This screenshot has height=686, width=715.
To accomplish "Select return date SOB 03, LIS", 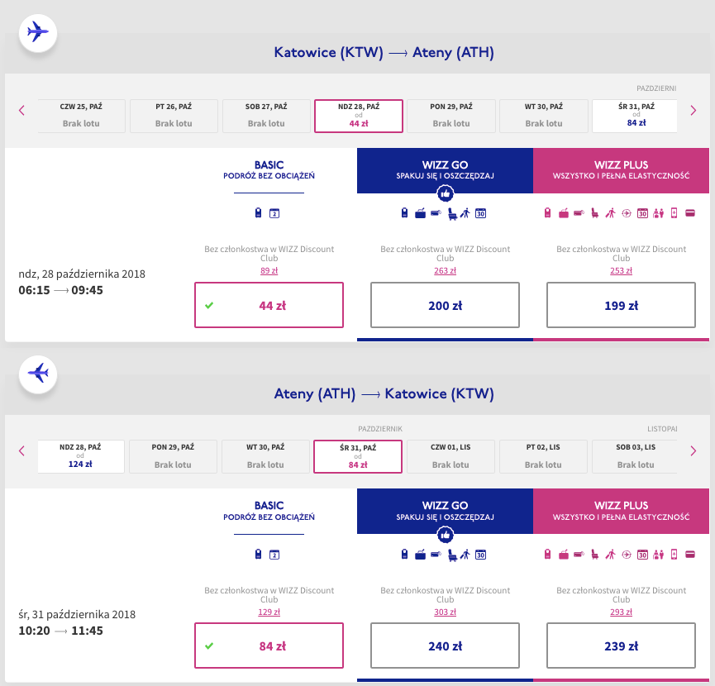I will (x=635, y=456).
